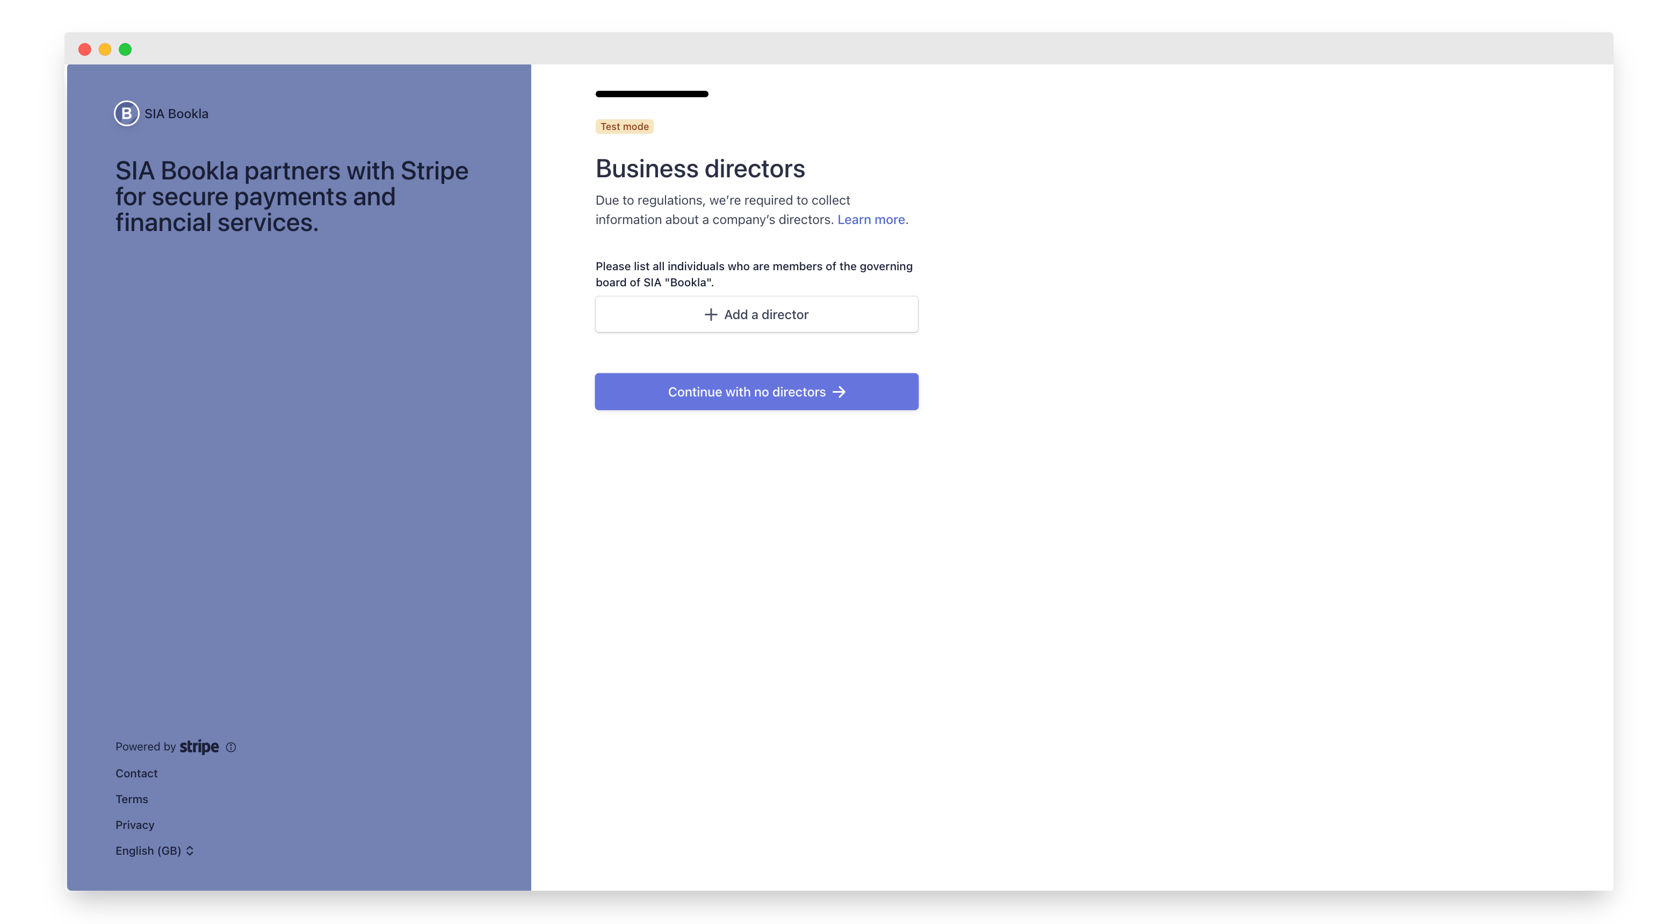Click the Powered by text
This screenshot has height=924, width=1678.
tap(145, 747)
